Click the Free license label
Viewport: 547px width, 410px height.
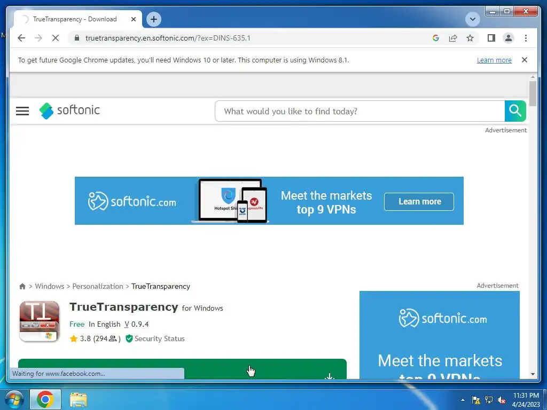pyautogui.click(x=77, y=324)
